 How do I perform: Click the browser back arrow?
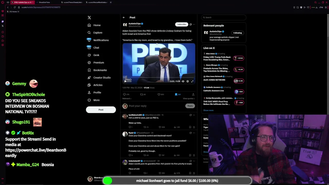8,7
